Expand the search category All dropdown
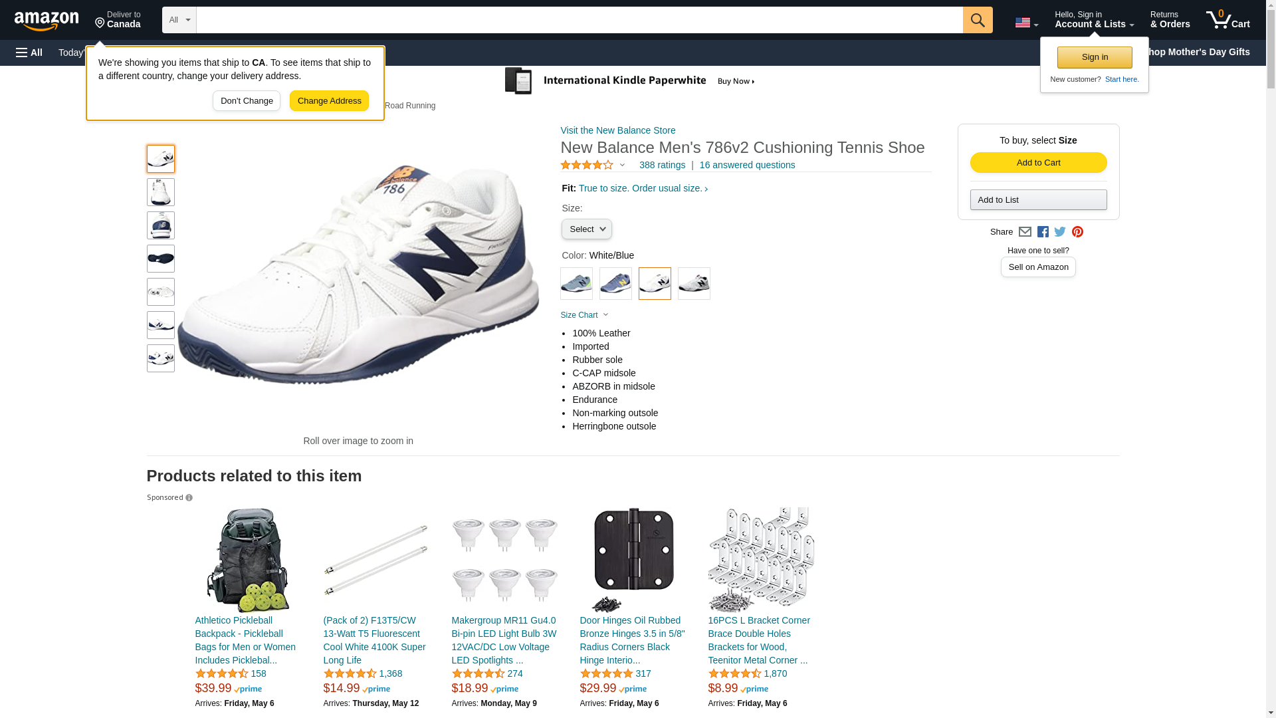The height and width of the screenshot is (718, 1276). click(179, 20)
